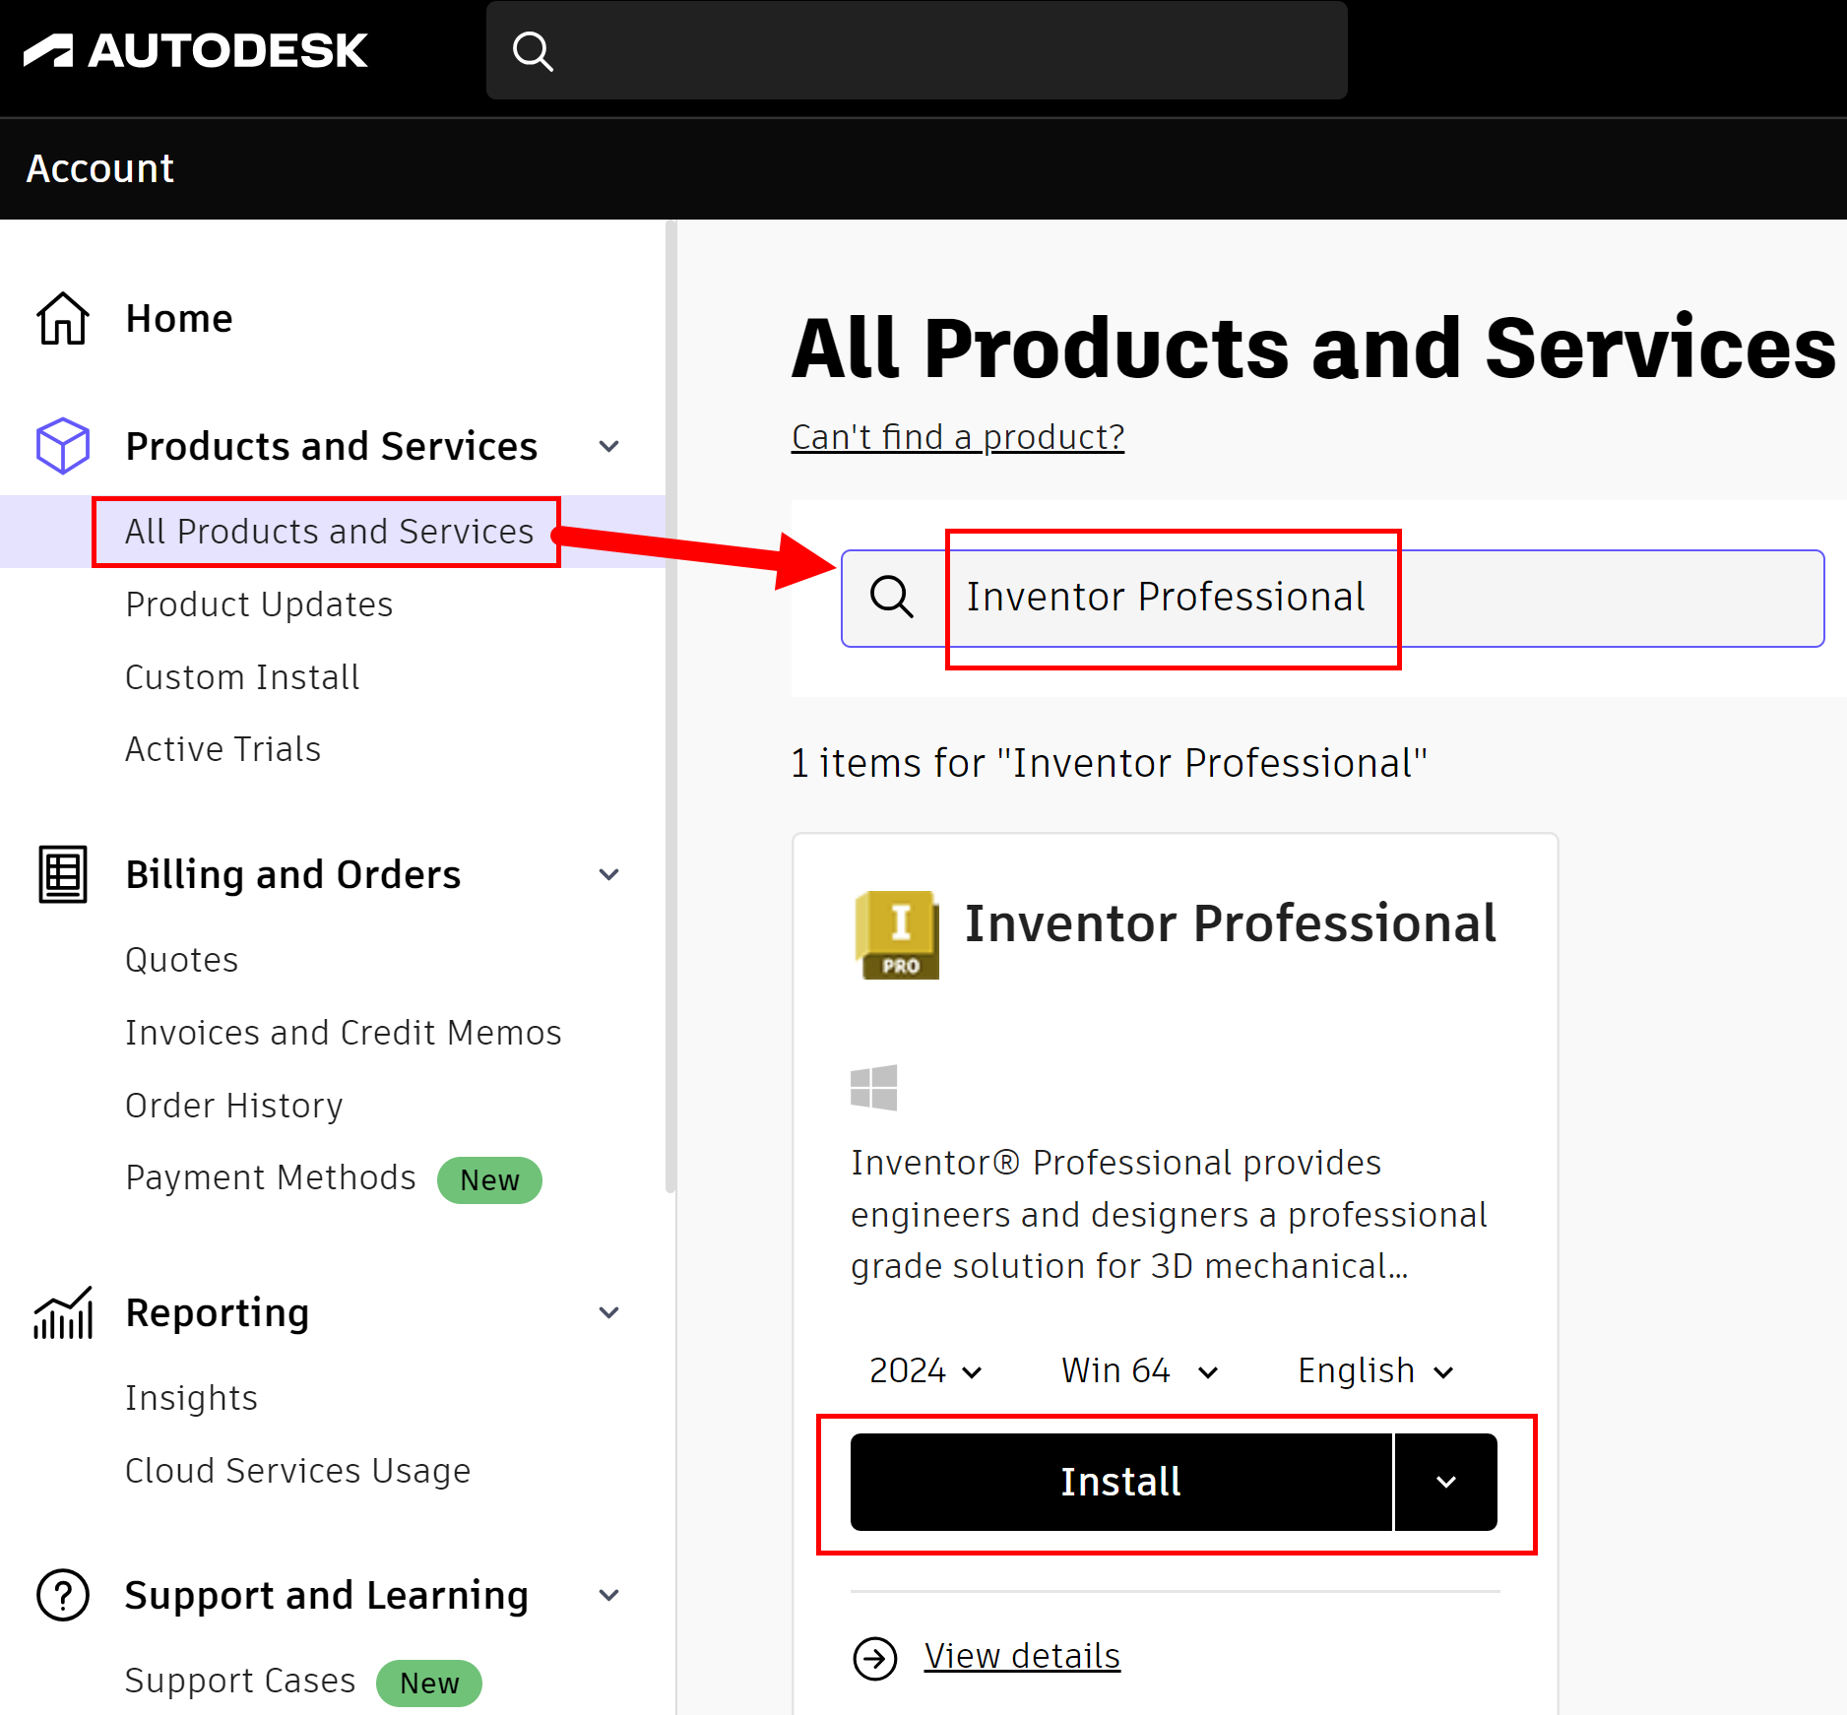1847x1715 pixels.
Task: Open the English language dropdown
Action: coord(1372,1369)
